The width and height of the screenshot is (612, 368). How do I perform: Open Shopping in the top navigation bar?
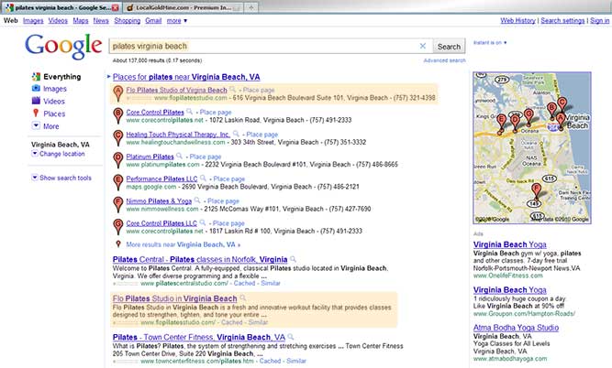(x=127, y=21)
